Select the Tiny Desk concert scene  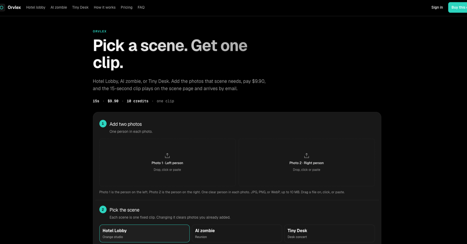tap(329, 234)
